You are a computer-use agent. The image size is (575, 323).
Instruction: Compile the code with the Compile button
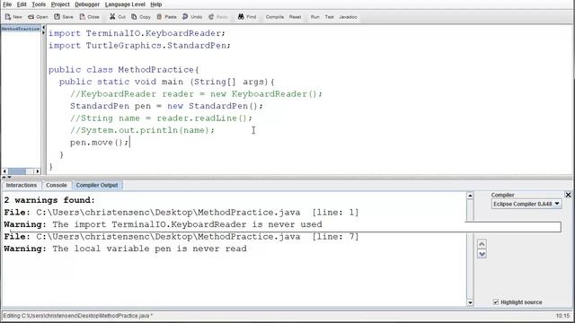[x=275, y=17]
